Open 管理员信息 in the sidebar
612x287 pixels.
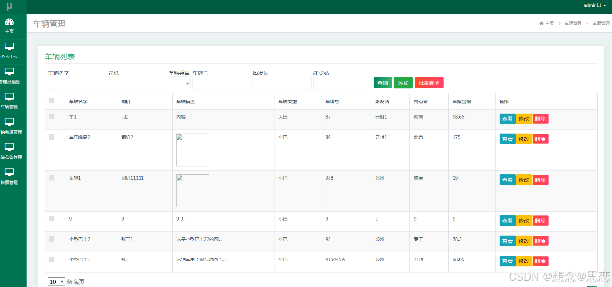9,76
